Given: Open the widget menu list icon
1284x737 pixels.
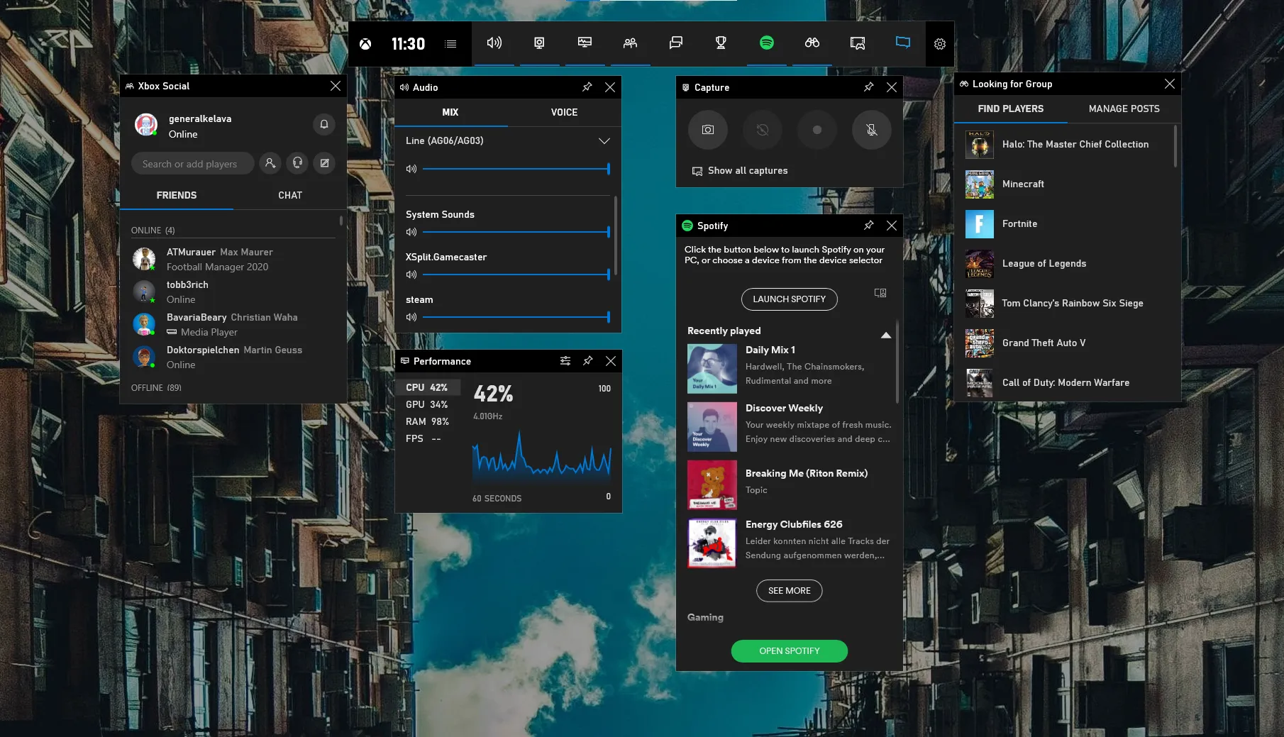Looking at the screenshot, I should [450, 44].
